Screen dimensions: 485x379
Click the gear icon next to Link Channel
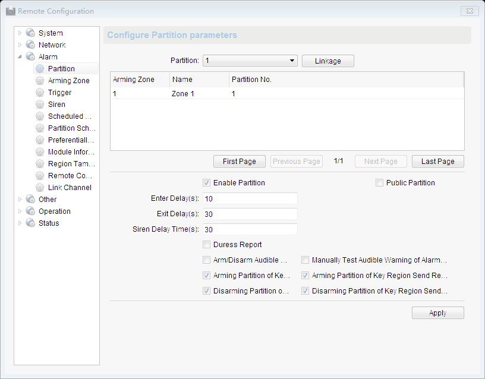pos(40,187)
